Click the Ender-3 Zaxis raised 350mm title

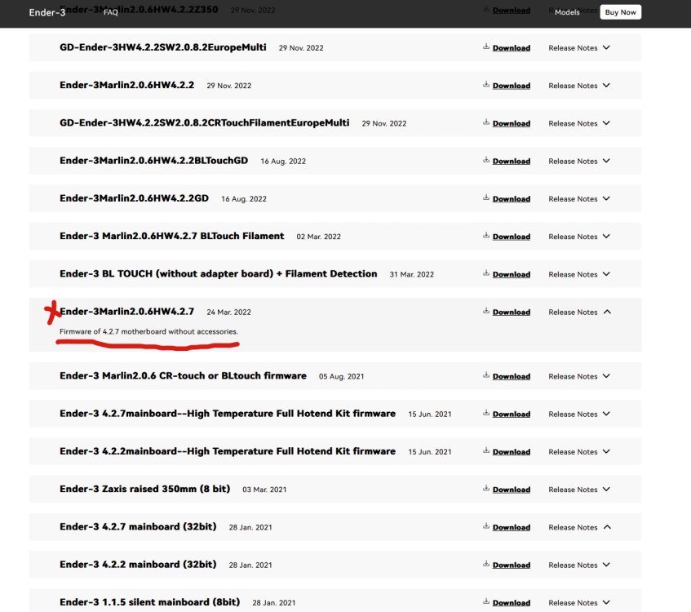145,489
